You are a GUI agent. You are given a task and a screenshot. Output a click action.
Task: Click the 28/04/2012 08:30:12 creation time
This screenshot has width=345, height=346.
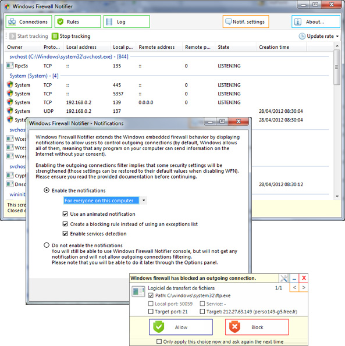click(281, 184)
